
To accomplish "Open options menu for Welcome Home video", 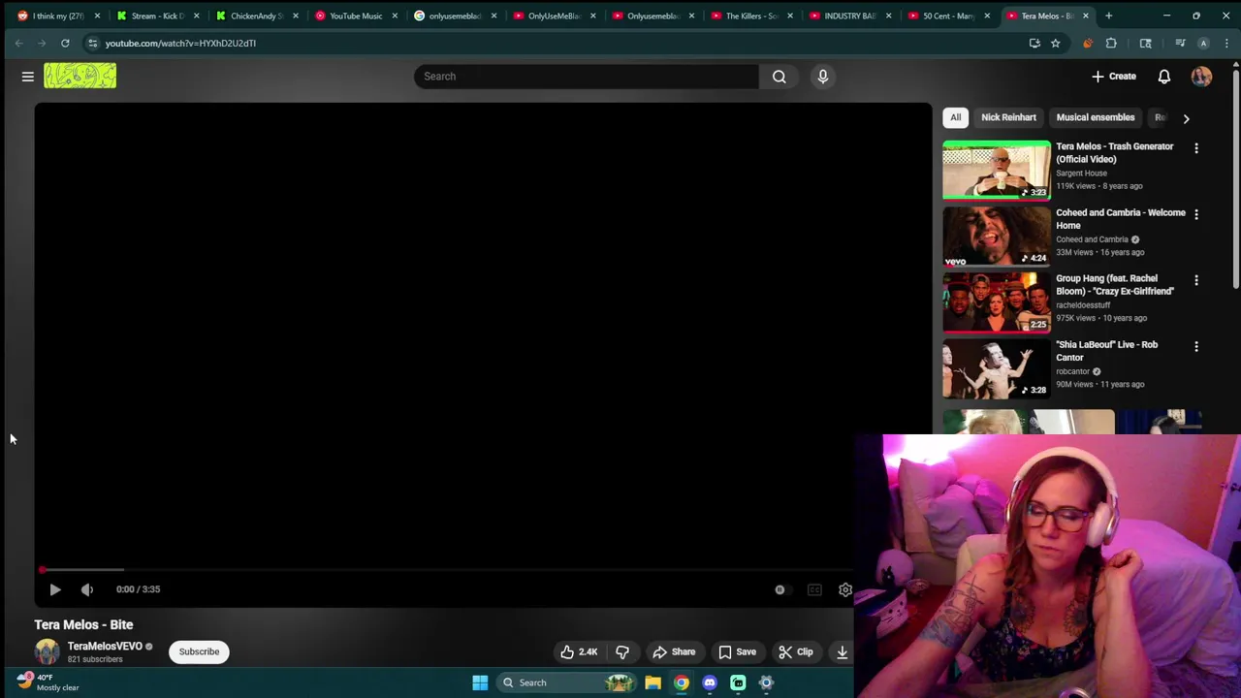I will click(x=1196, y=214).
